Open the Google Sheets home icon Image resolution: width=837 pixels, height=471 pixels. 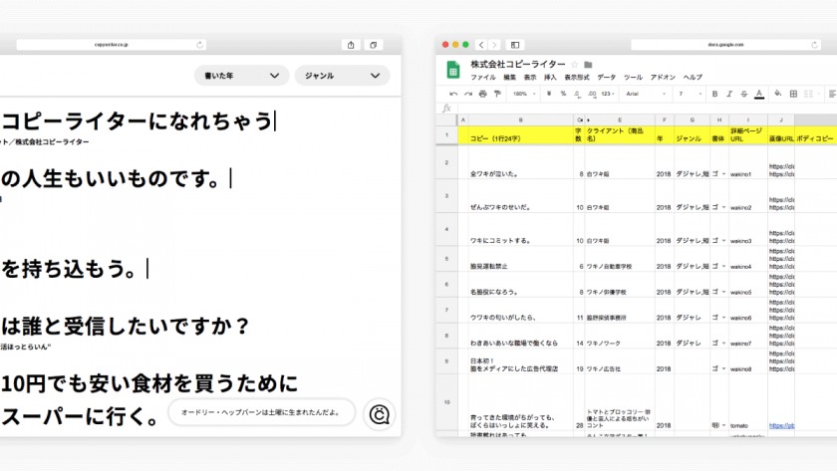[453, 70]
